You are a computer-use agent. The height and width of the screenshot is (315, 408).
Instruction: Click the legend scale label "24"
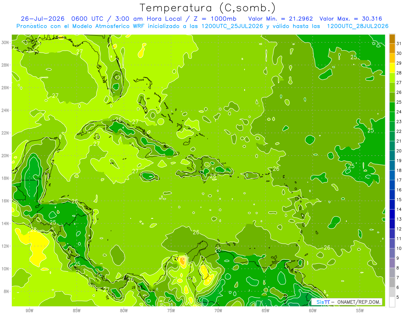399,112
